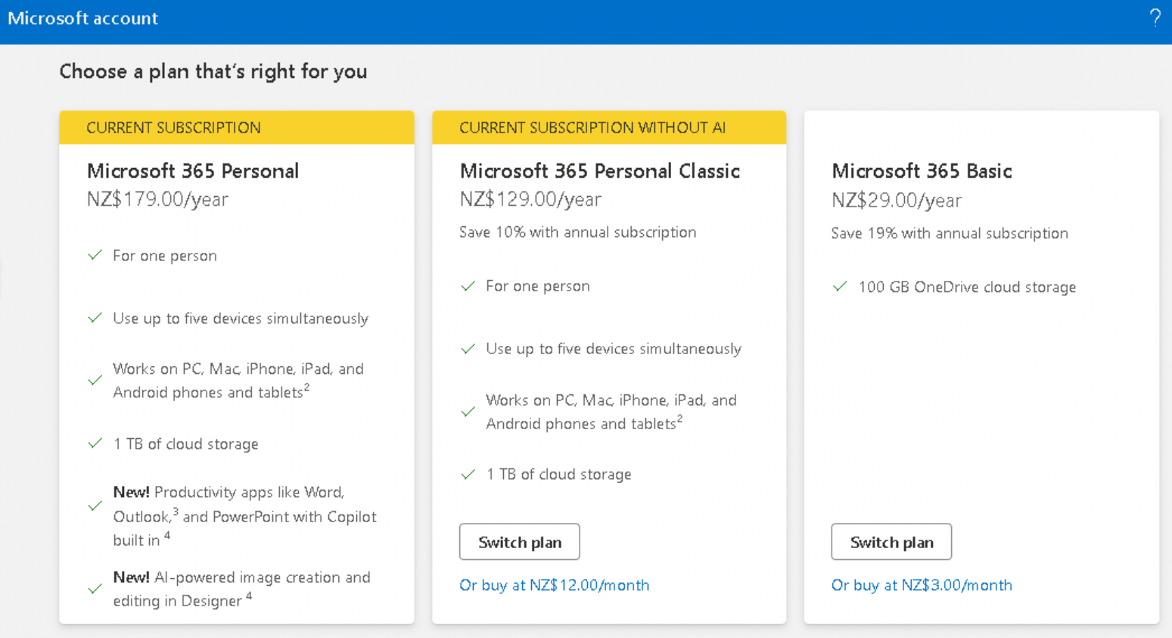This screenshot has width=1172, height=638.
Task: Click Switch plan under Microsoft 365 Basic
Action: click(891, 542)
